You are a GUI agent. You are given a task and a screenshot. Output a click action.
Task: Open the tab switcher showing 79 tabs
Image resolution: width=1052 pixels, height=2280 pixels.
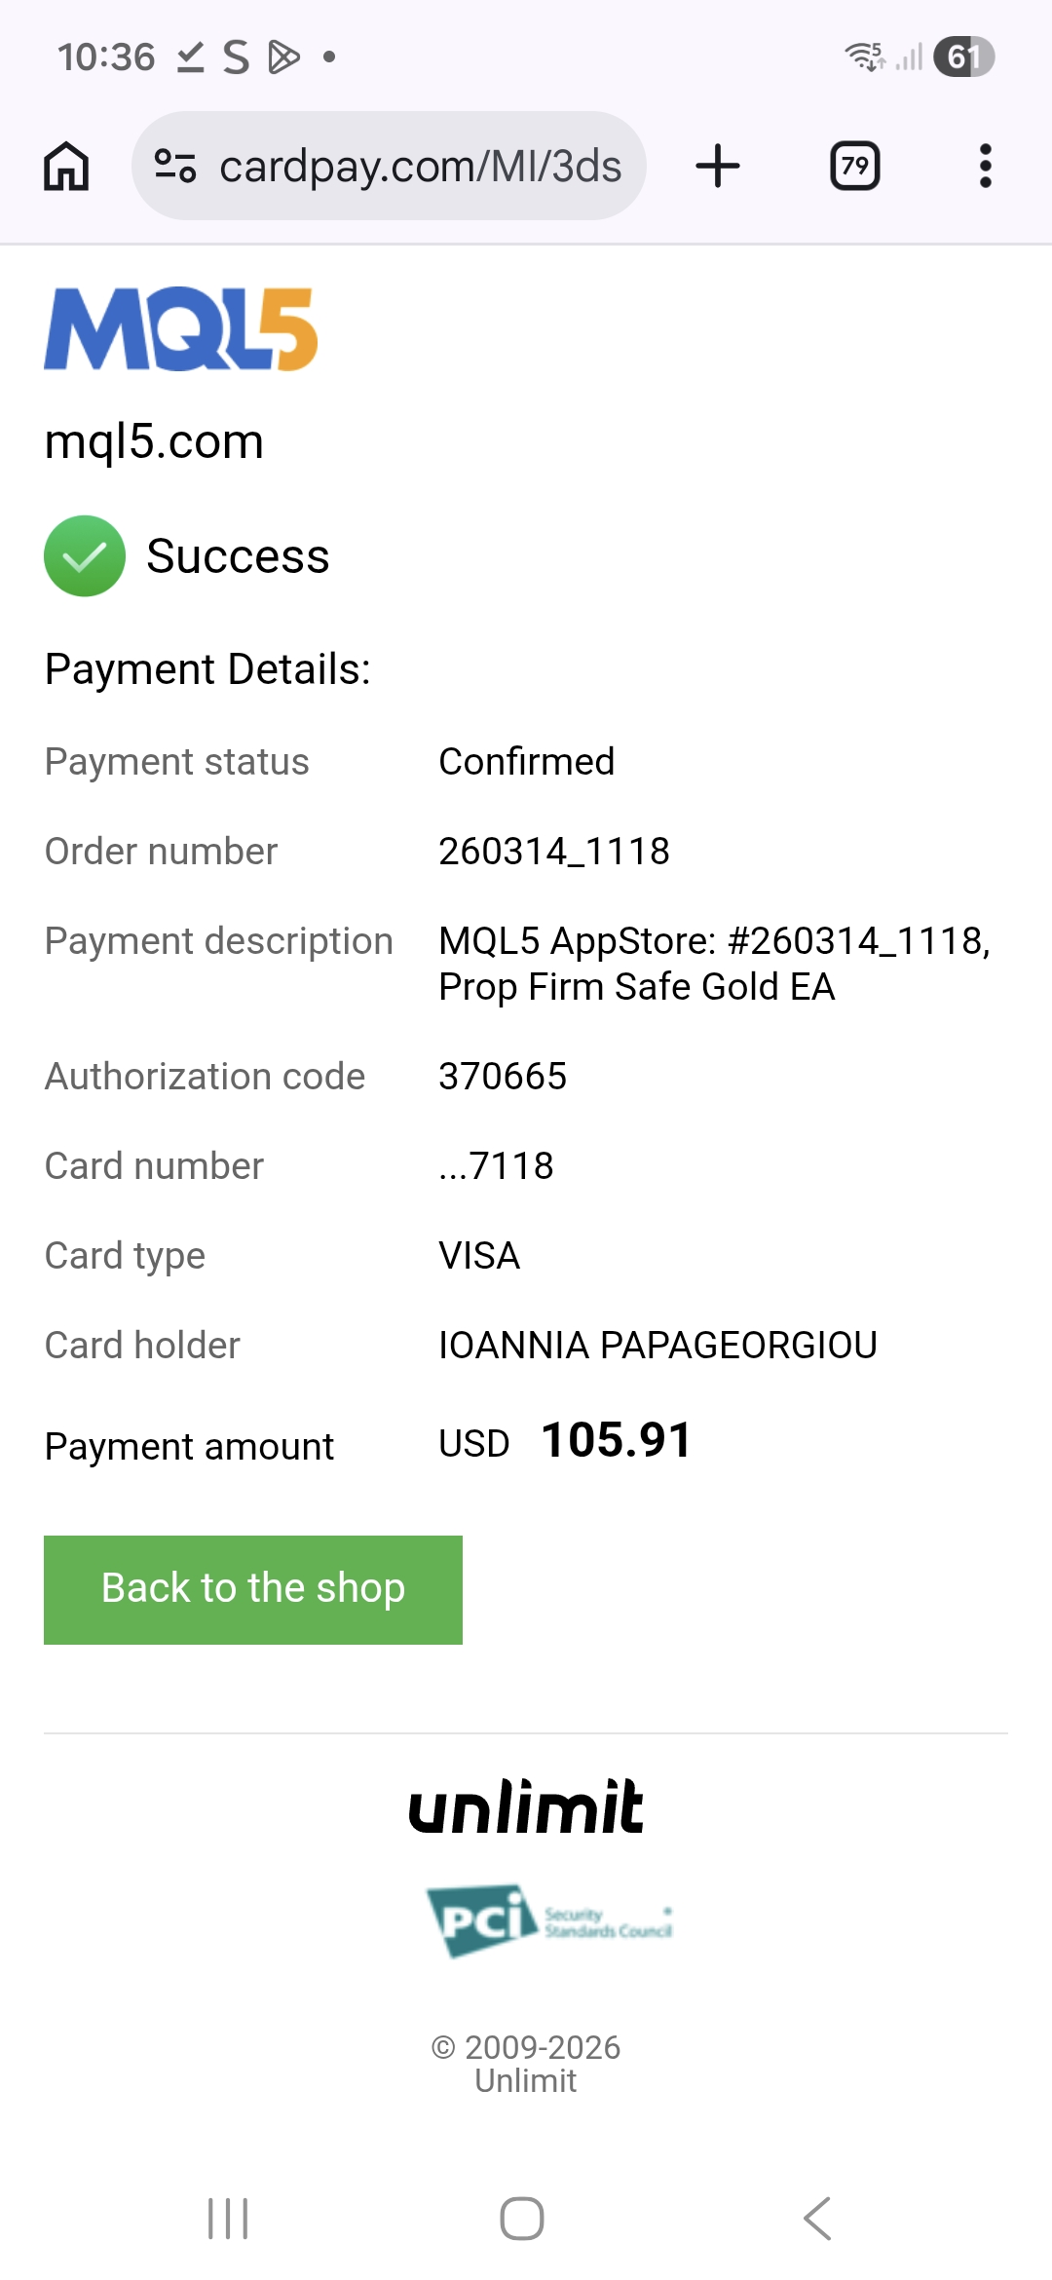coord(854,166)
